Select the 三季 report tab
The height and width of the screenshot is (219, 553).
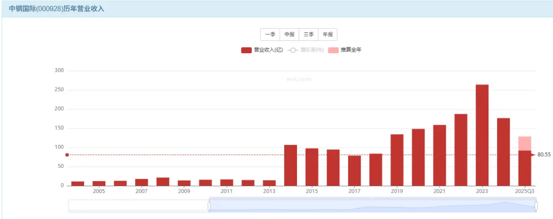(x=309, y=35)
